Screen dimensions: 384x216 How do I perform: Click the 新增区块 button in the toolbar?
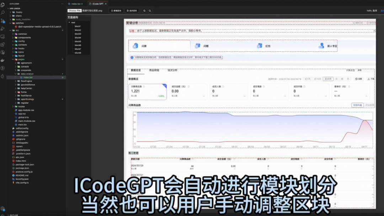pyautogui.click(x=116, y=11)
